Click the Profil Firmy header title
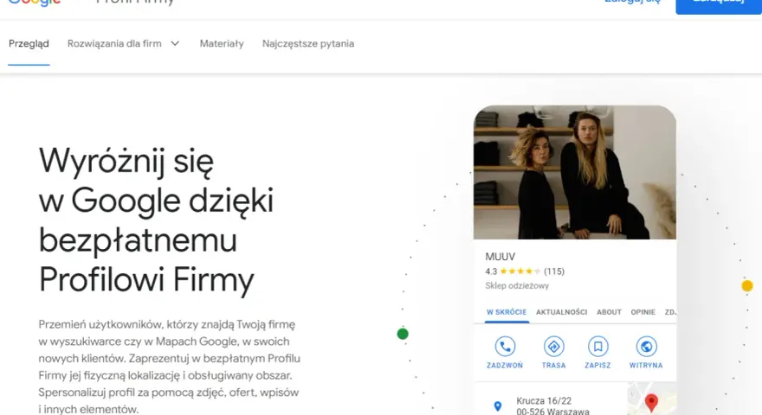The image size is (762, 415). [135, 2]
